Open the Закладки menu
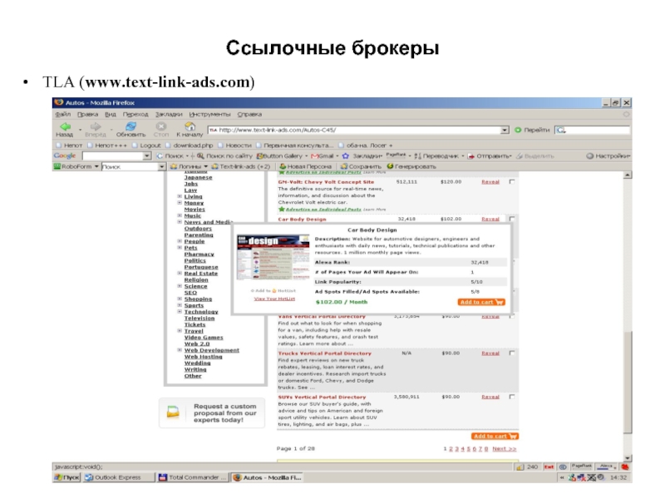The image size is (665, 499). pyautogui.click(x=169, y=114)
